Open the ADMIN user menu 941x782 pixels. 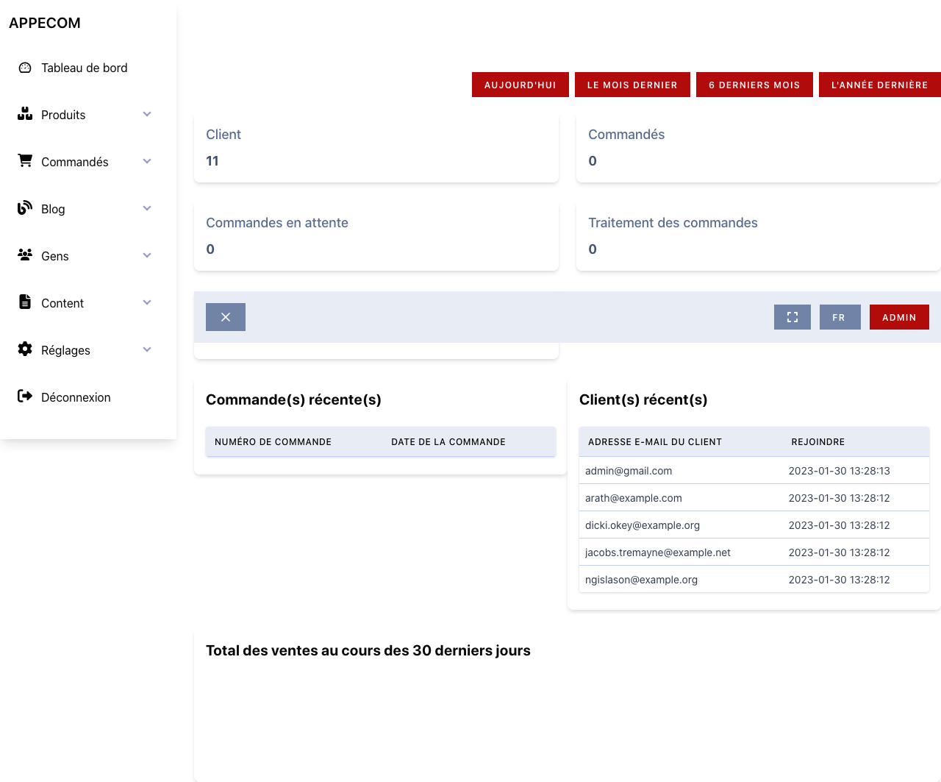click(x=899, y=317)
